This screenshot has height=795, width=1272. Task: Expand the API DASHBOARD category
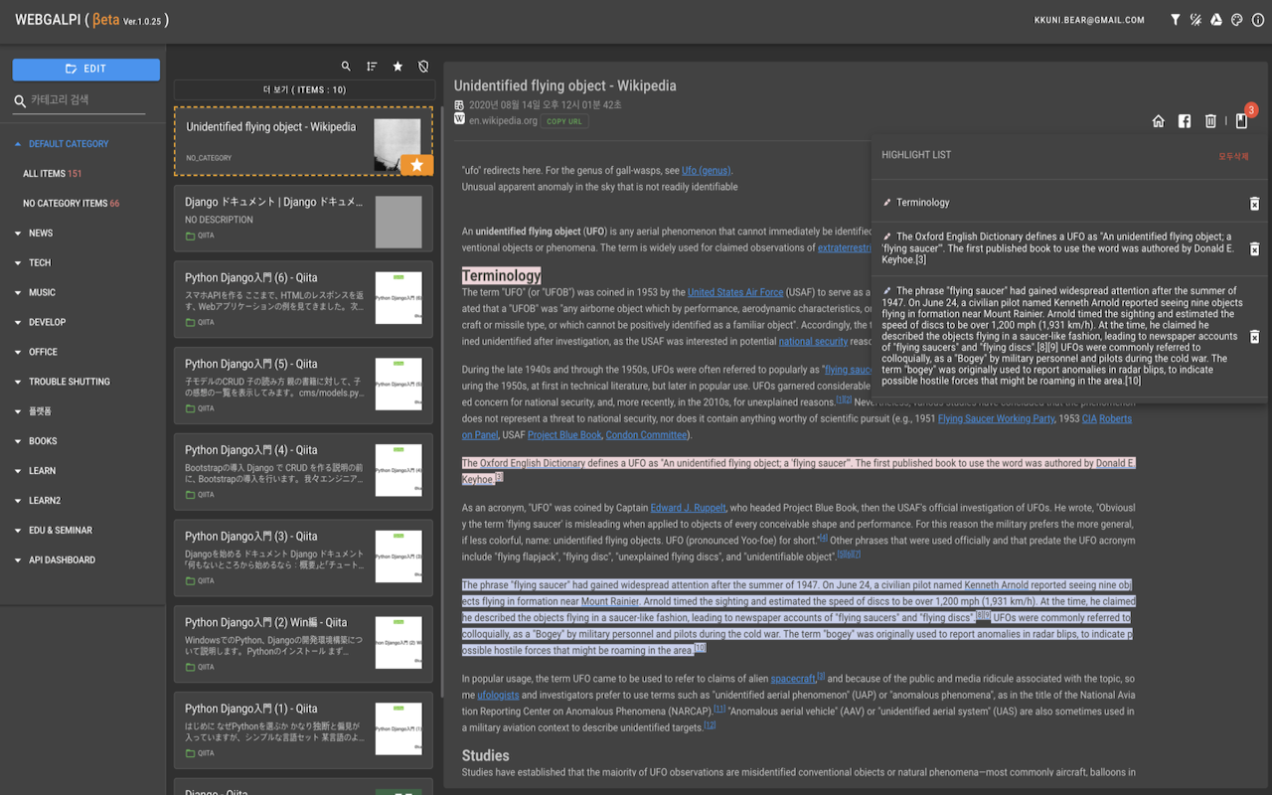coord(62,560)
